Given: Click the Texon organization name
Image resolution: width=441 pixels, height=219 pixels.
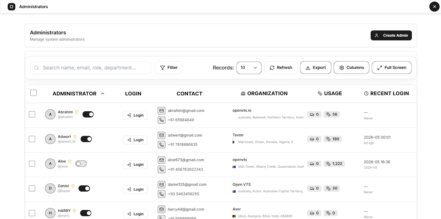Looking at the screenshot, I should (238, 135).
